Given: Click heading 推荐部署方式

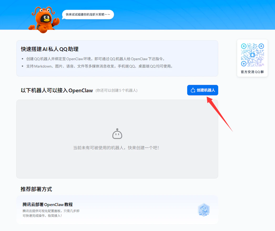Looking at the screenshot, I should point(36,189).
